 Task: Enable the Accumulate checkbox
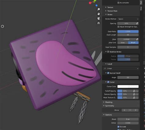pos(118,3)
